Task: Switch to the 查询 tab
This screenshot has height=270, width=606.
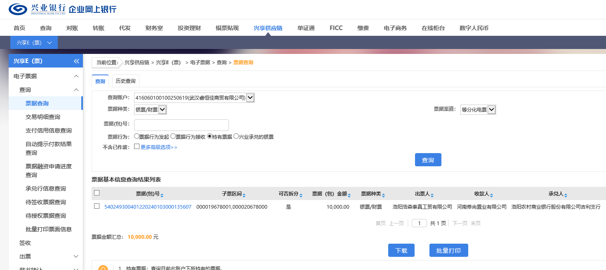Action: [100, 81]
